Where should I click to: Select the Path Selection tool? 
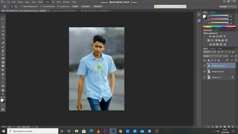(x=3, y=82)
